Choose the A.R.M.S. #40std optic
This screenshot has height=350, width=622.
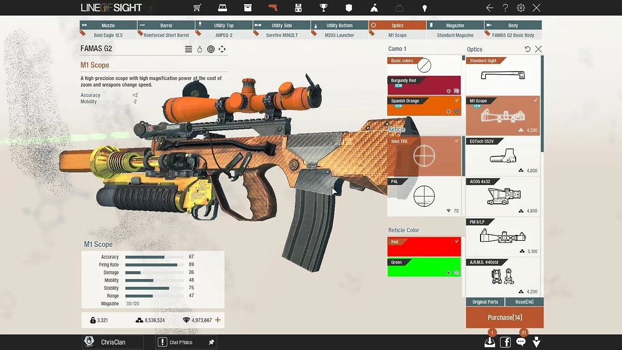[x=503, y=277]
